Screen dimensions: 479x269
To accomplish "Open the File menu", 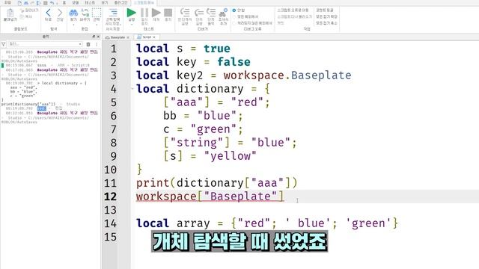I will click(x=7, y=2).
